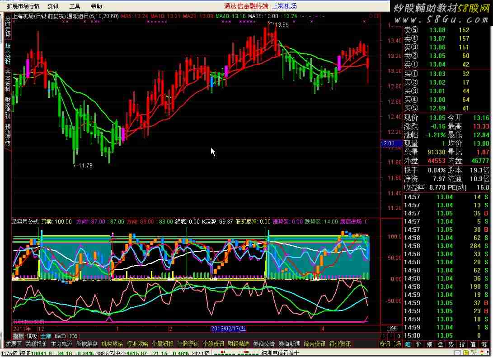Image resolution: width=493 pixels, height=358 pixels.
Task: Select the 细 detail tab
Action: click(429, 344)
